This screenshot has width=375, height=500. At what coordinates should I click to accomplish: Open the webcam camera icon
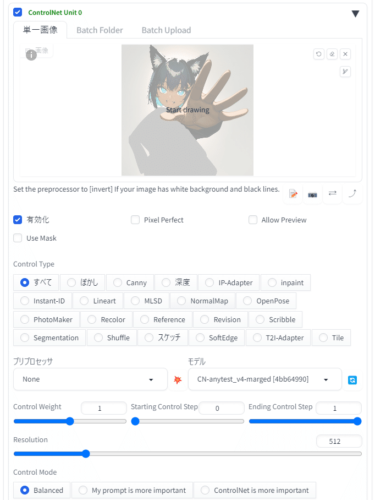pos(313,194)
